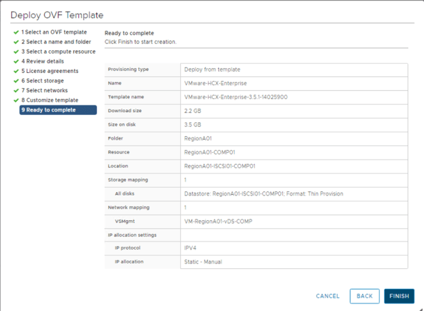Cancel the OVF deployment wizard
The height and width of the screenshot is (311, 424).
pos(328,296)
